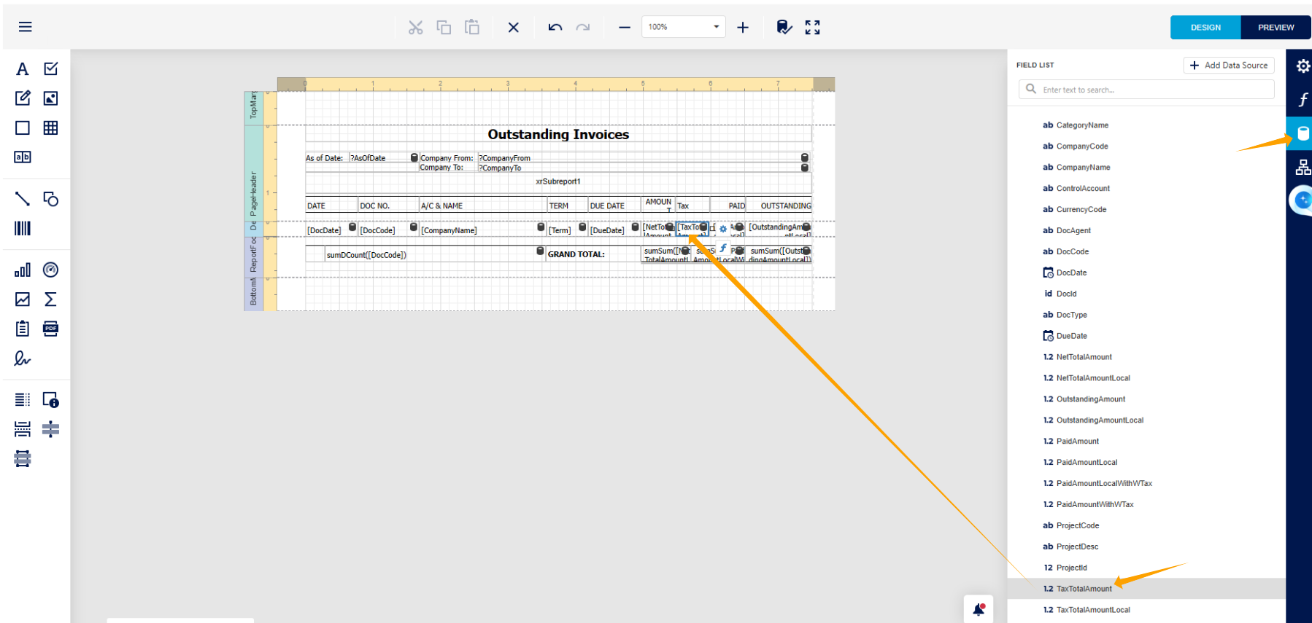Open the 100% zoom level dropdown
This screenshot has width=1312, height=623.
tap(684, 27)
